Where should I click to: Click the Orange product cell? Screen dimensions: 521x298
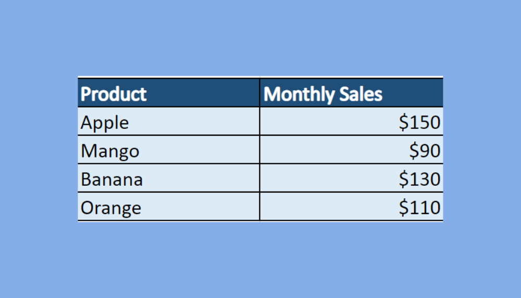pos(111,208)
